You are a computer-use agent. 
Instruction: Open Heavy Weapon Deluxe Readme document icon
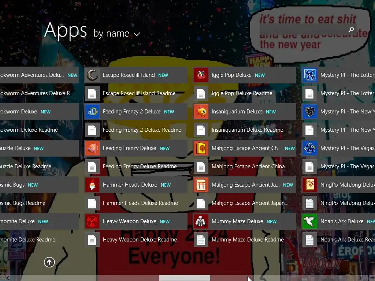click(x=92, y=240)
